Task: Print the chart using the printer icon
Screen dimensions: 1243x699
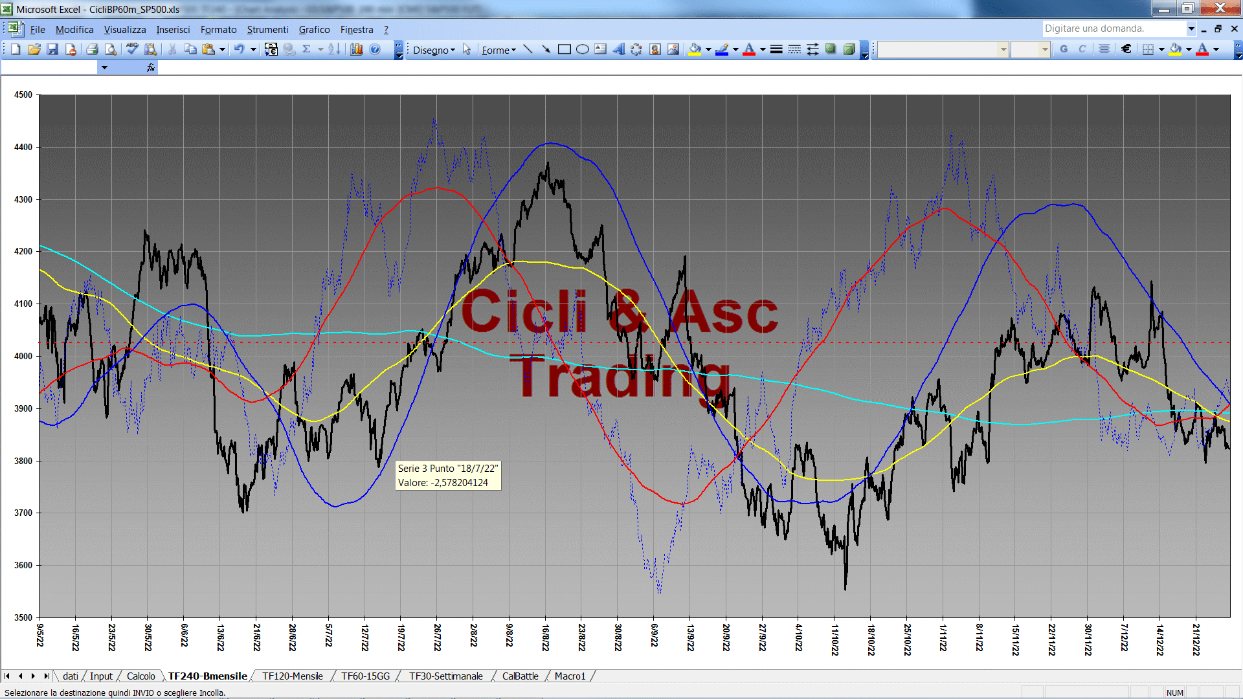Action: pyautogui.click(x=92, y=49)
